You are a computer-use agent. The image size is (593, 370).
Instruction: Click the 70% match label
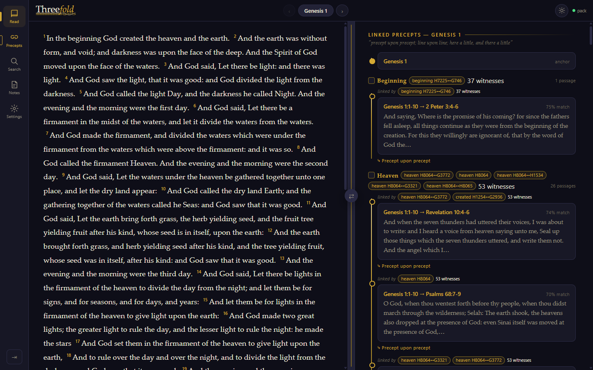(558, 294)
